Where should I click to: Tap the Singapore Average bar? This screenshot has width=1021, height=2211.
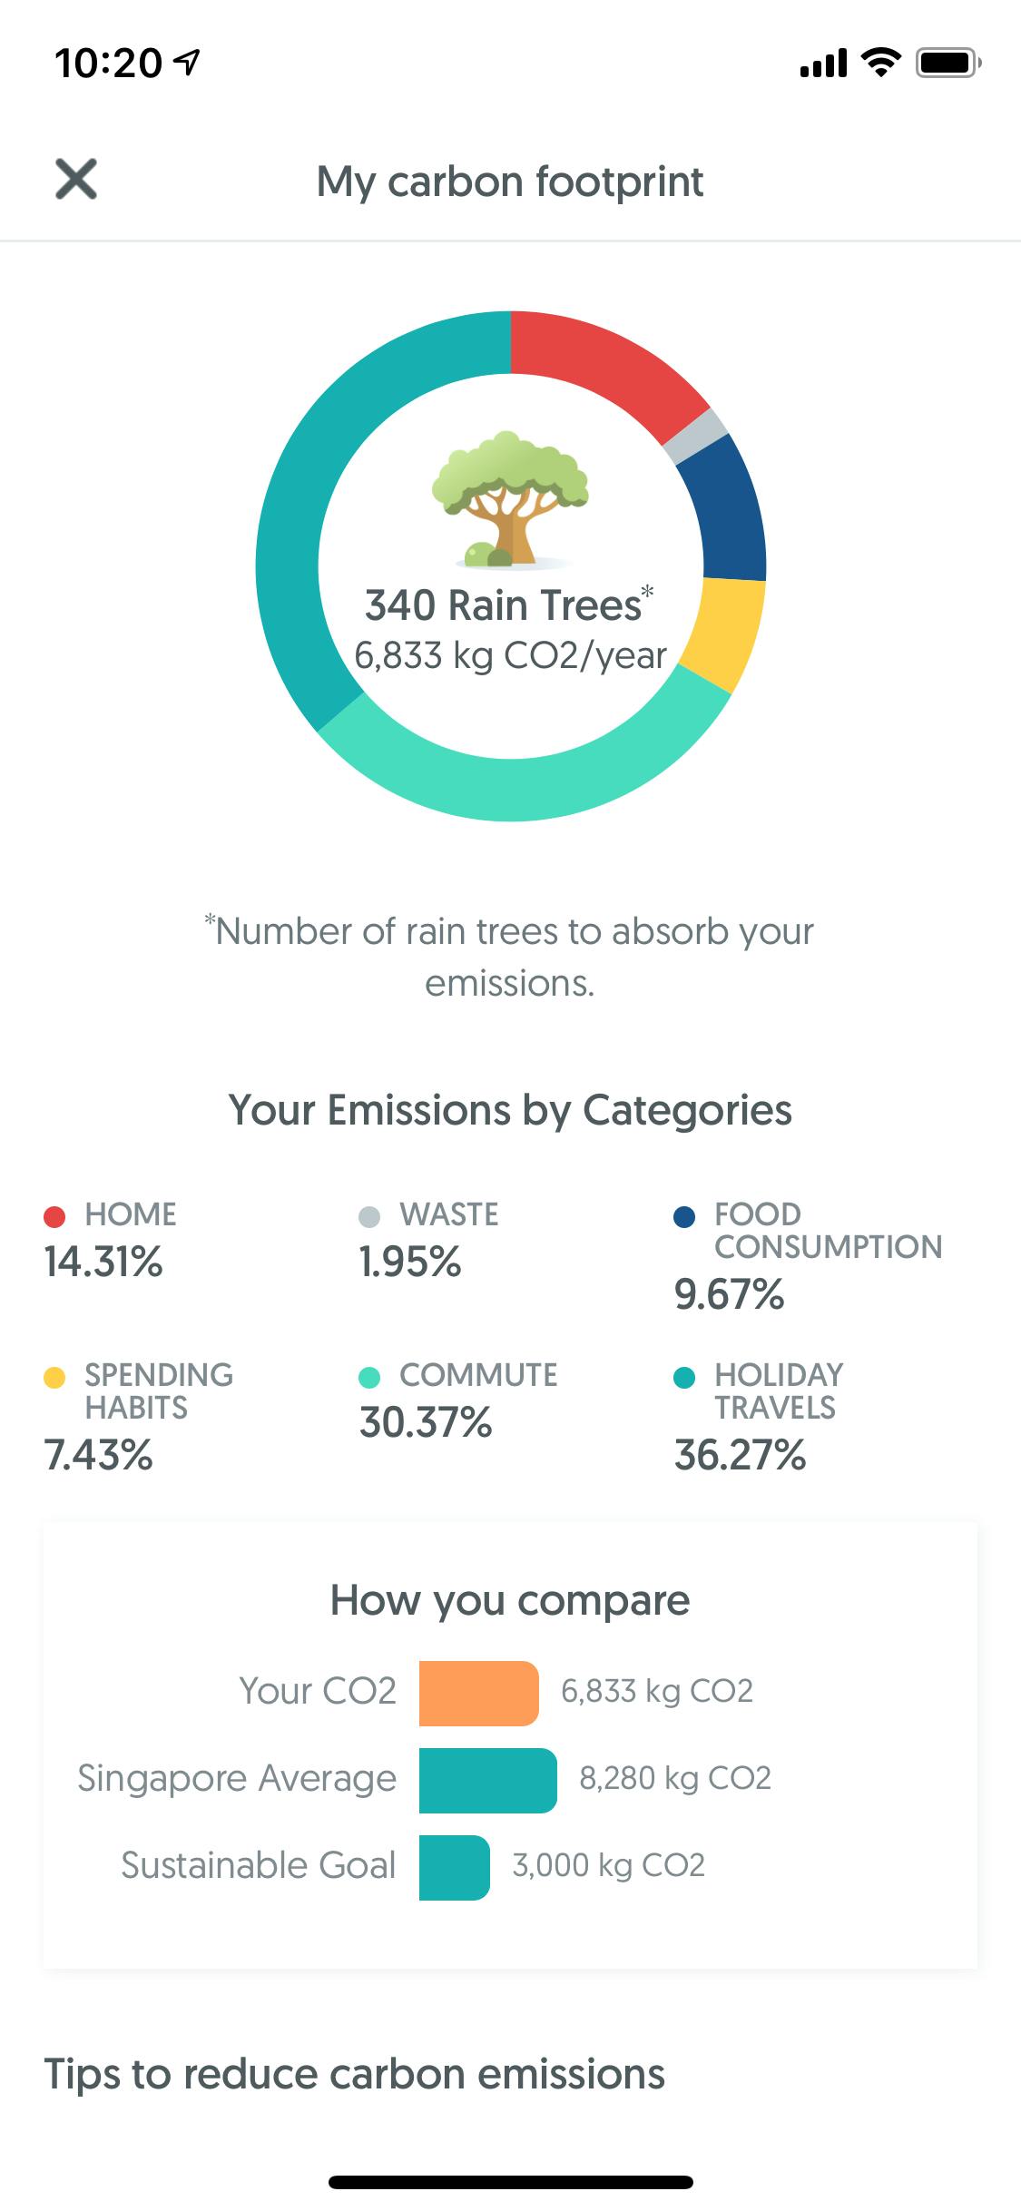tap(487, 1780)
